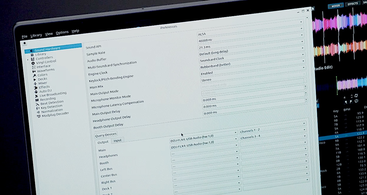Open the Key Detection settings

(x=51, y=107)
